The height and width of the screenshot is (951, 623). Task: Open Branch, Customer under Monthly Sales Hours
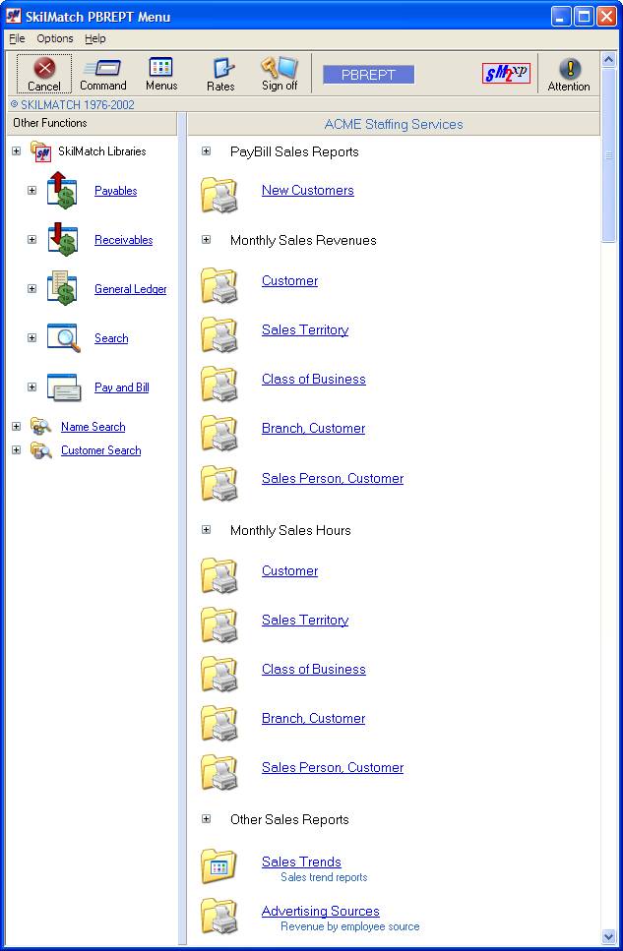[313, 718]
